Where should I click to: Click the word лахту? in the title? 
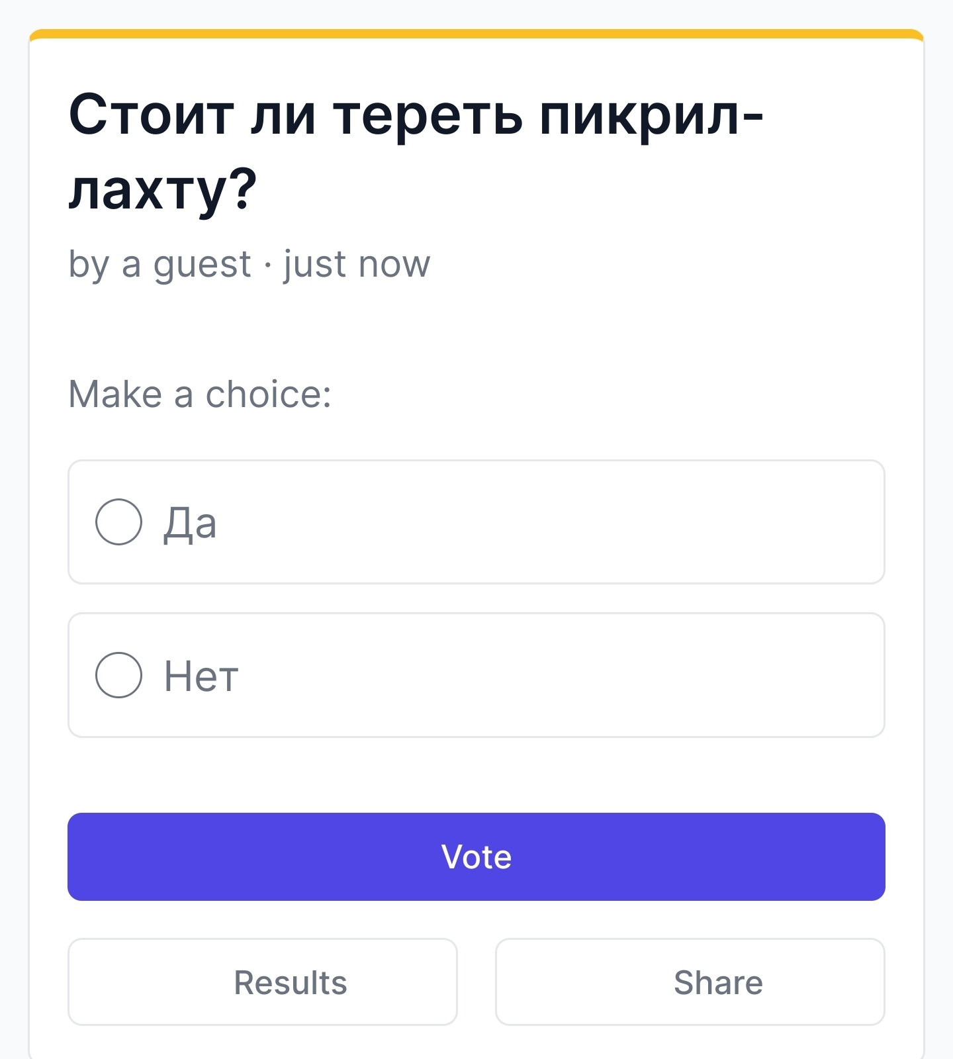pyautogui.click(x=163, y=190)
